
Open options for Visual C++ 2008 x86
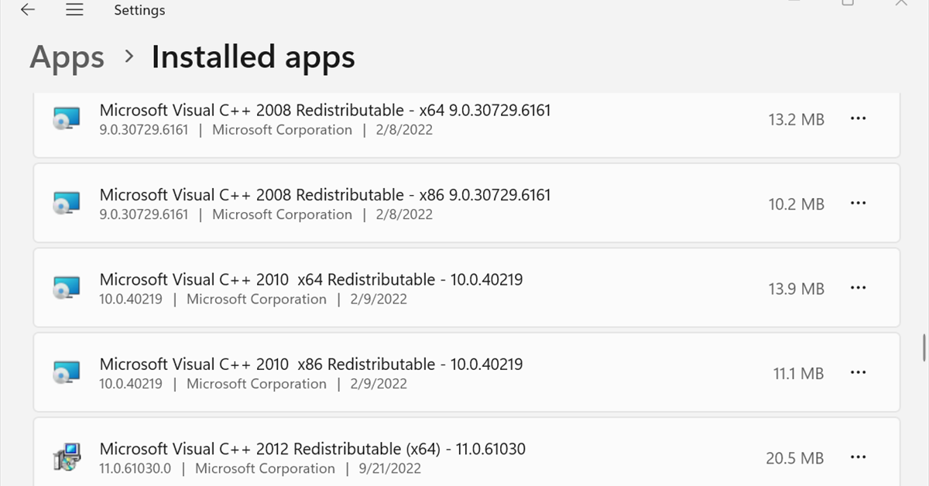coord(858,204)
